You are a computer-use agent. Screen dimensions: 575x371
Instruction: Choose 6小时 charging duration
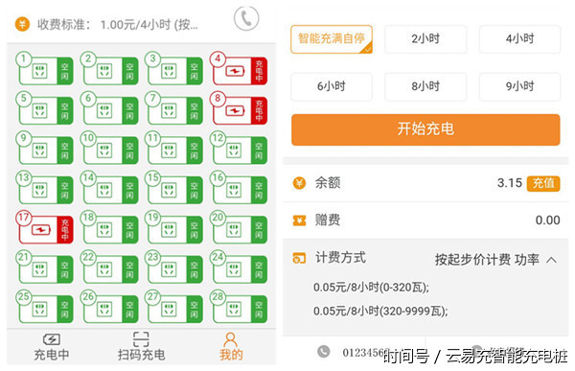point(332,86)
